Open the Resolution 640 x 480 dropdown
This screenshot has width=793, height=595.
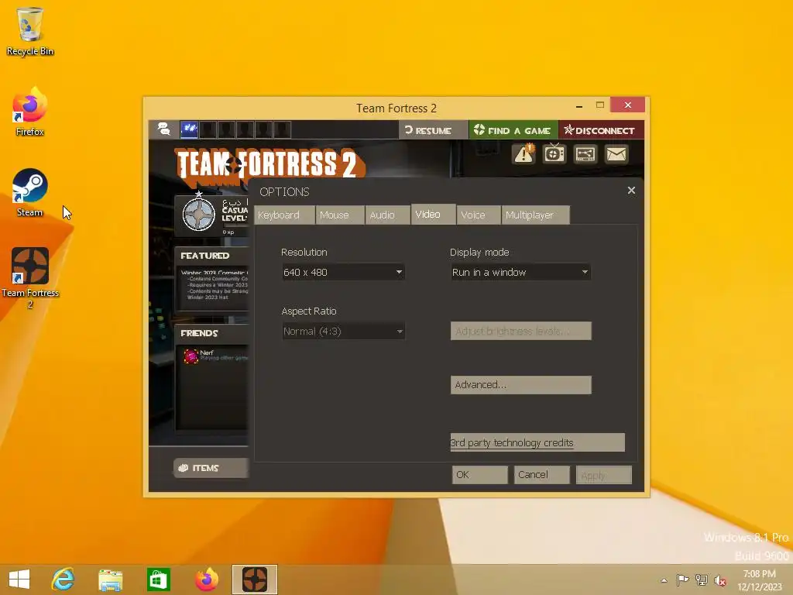[x=343, y=272]
